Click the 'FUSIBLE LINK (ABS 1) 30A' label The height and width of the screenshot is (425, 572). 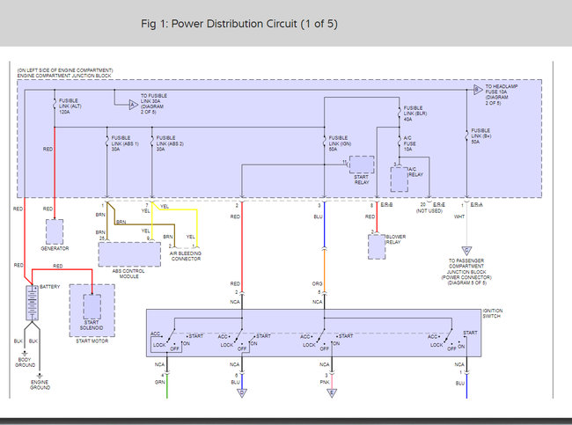tap(125, 143)
